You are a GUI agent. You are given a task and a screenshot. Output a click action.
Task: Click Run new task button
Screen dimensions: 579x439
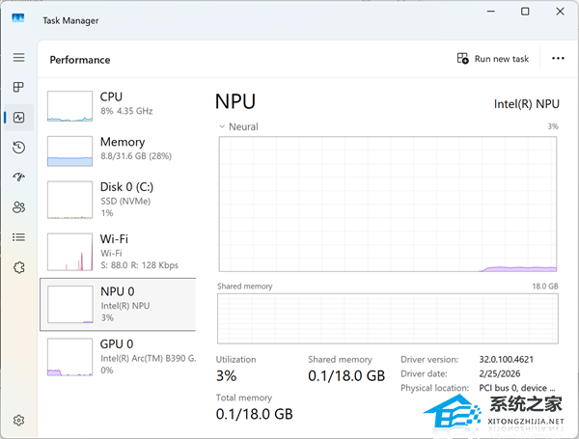pyautogui.click(x=493, y=59)
